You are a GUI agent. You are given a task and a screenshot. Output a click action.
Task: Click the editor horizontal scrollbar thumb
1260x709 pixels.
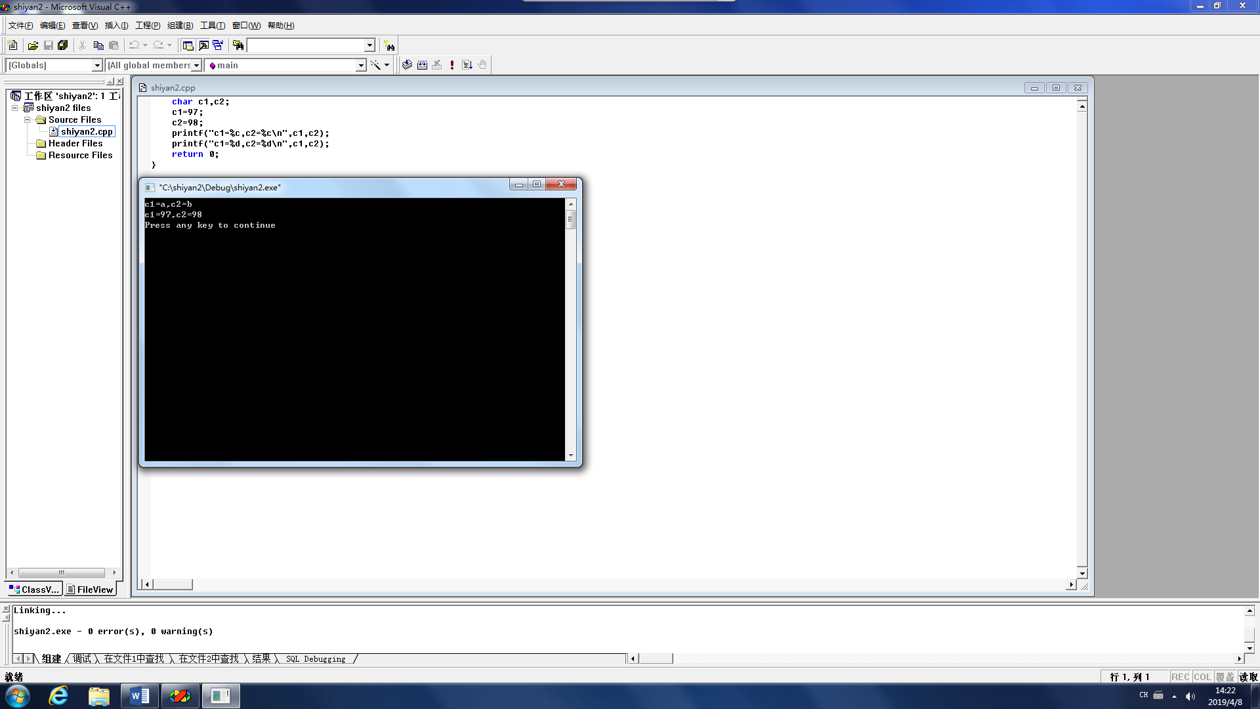173,584
